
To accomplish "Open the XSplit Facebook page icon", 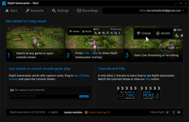I will 173,112.
